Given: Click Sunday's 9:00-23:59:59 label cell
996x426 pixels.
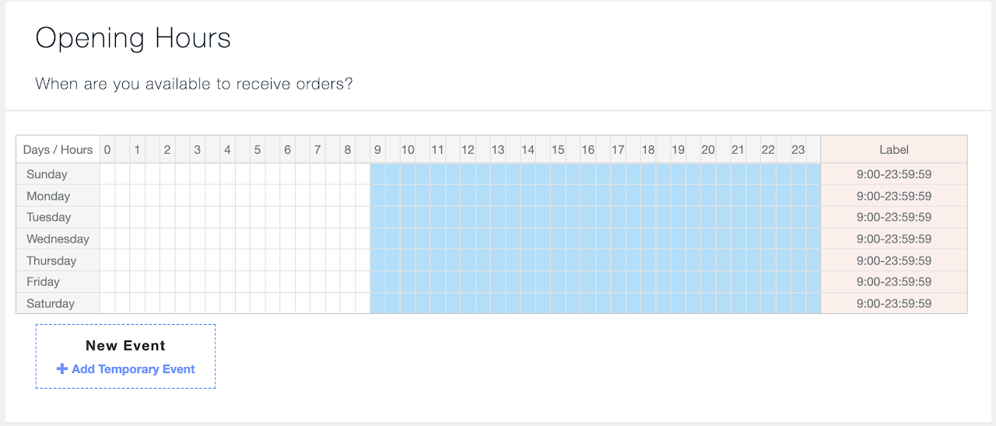Looking at the screenshot, I should tap(894, 174).
